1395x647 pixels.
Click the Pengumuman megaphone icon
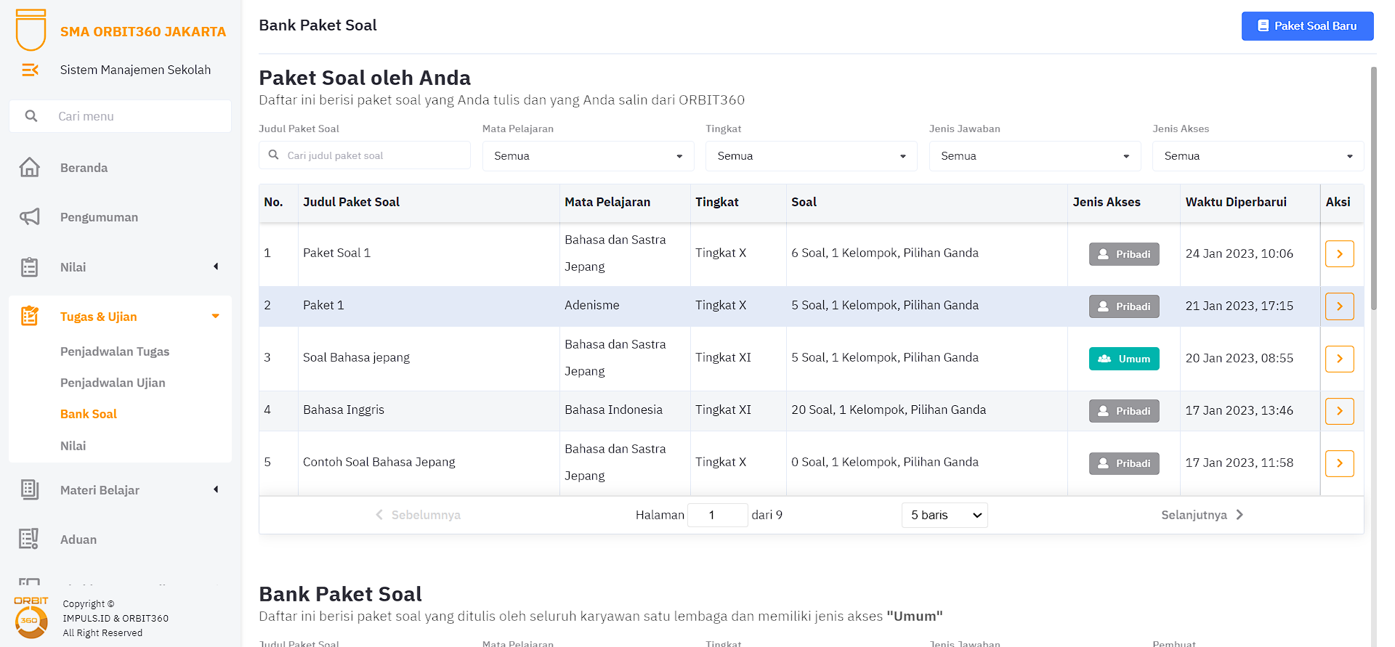(x=30, y=217)
